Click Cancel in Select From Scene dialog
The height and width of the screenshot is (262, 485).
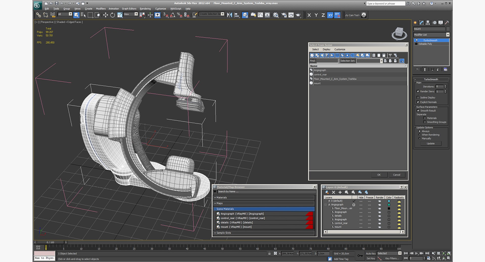click(397, 175)
